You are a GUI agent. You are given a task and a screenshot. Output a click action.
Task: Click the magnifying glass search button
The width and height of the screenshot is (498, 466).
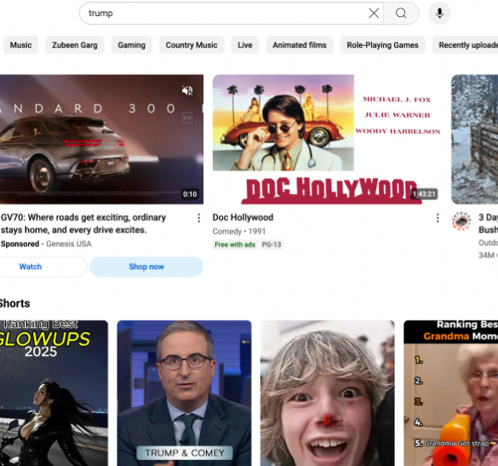(x=401, y=13)
